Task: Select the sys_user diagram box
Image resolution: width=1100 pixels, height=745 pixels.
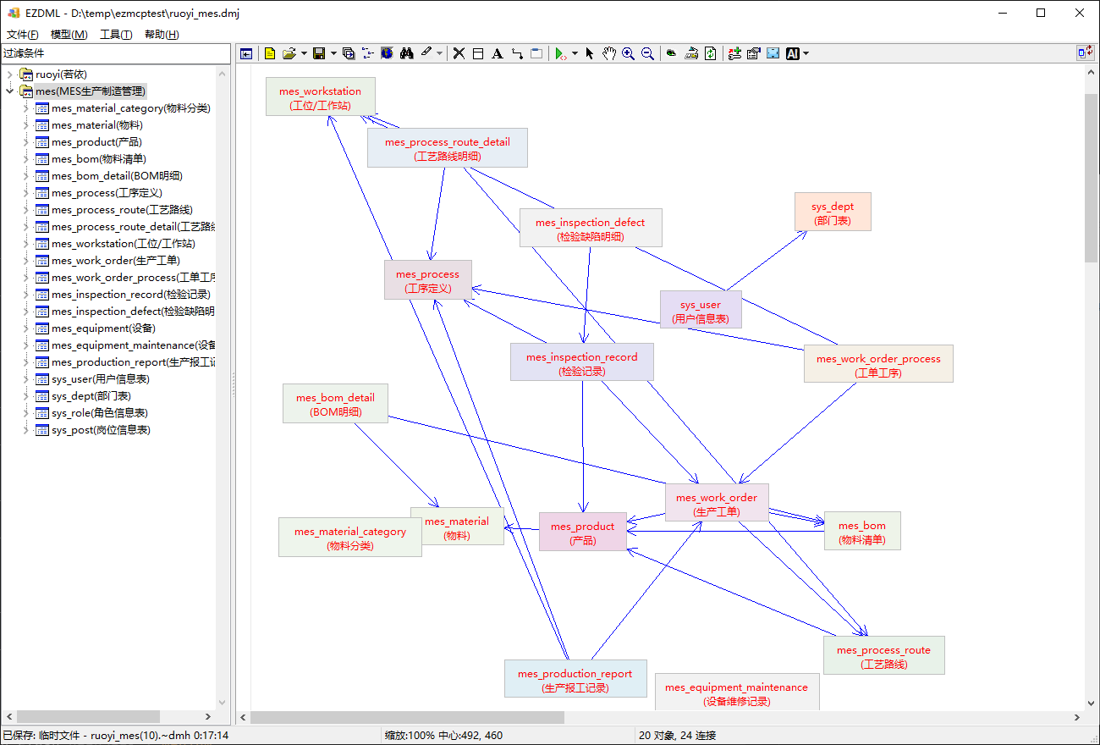Action: tap(701, 310)
